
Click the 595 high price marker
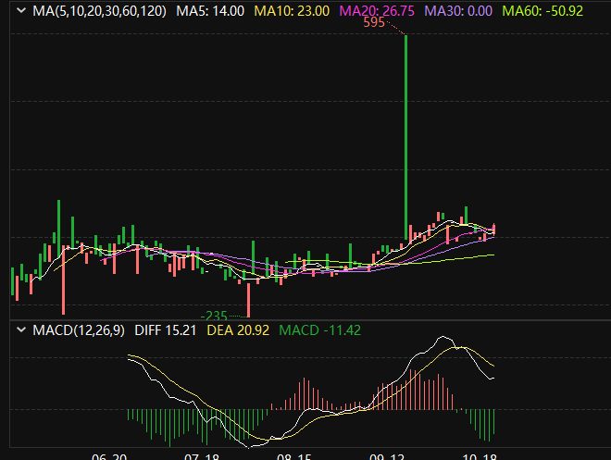click(373, 23)
